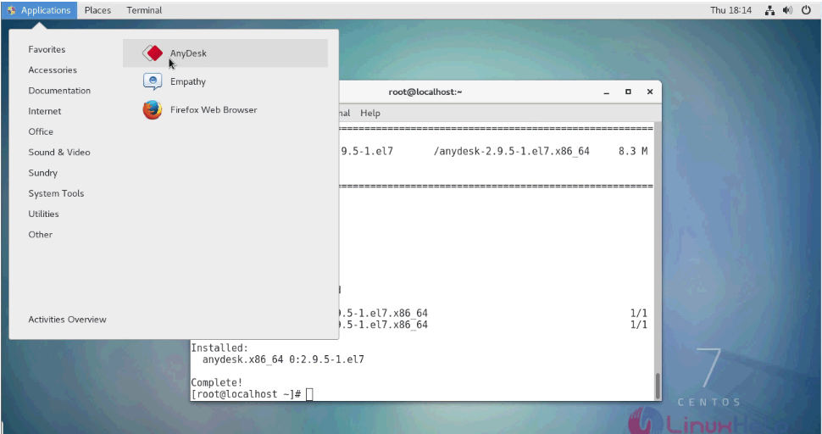This screenshot has width=822, height=434.
Task: Select the Other category
Action: click(41, 234)
